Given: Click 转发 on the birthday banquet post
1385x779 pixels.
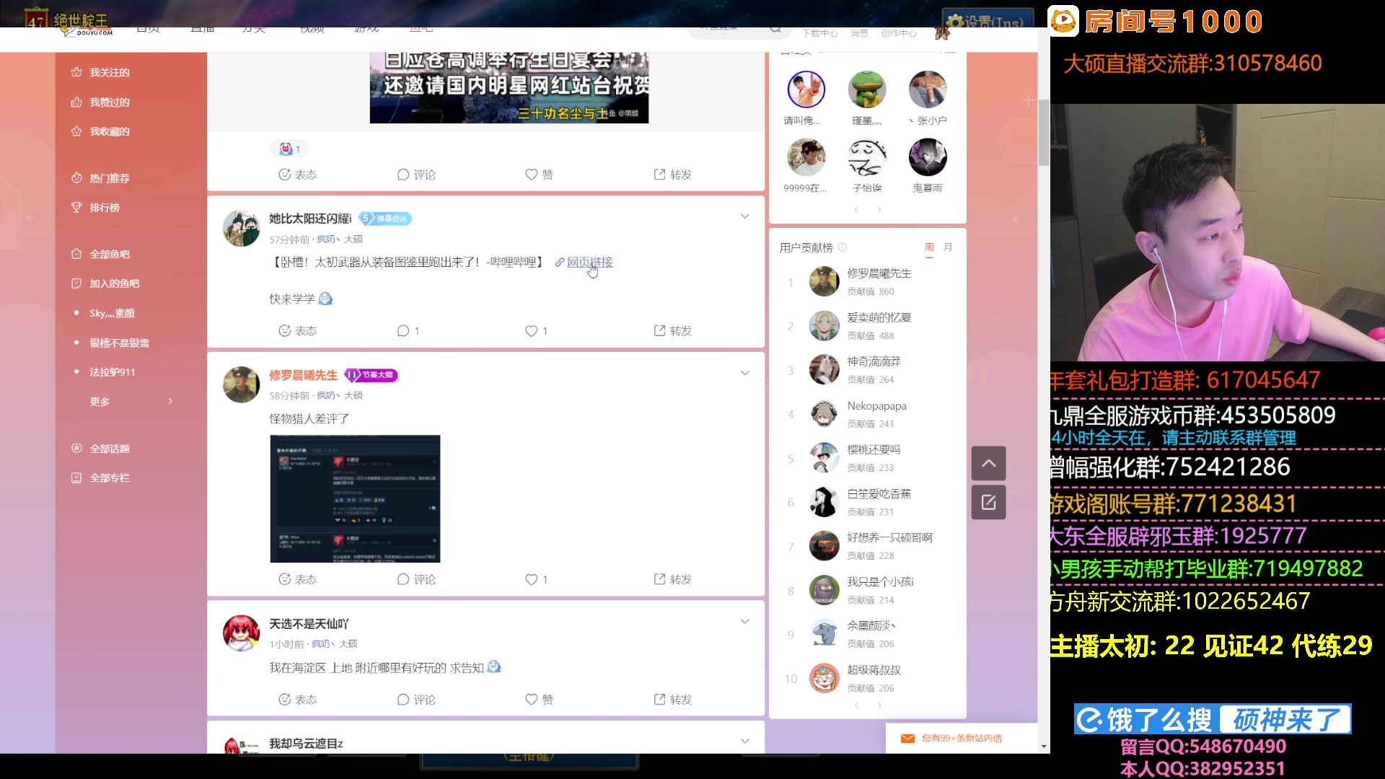Looking at the screenshot, I should [672, 175].
